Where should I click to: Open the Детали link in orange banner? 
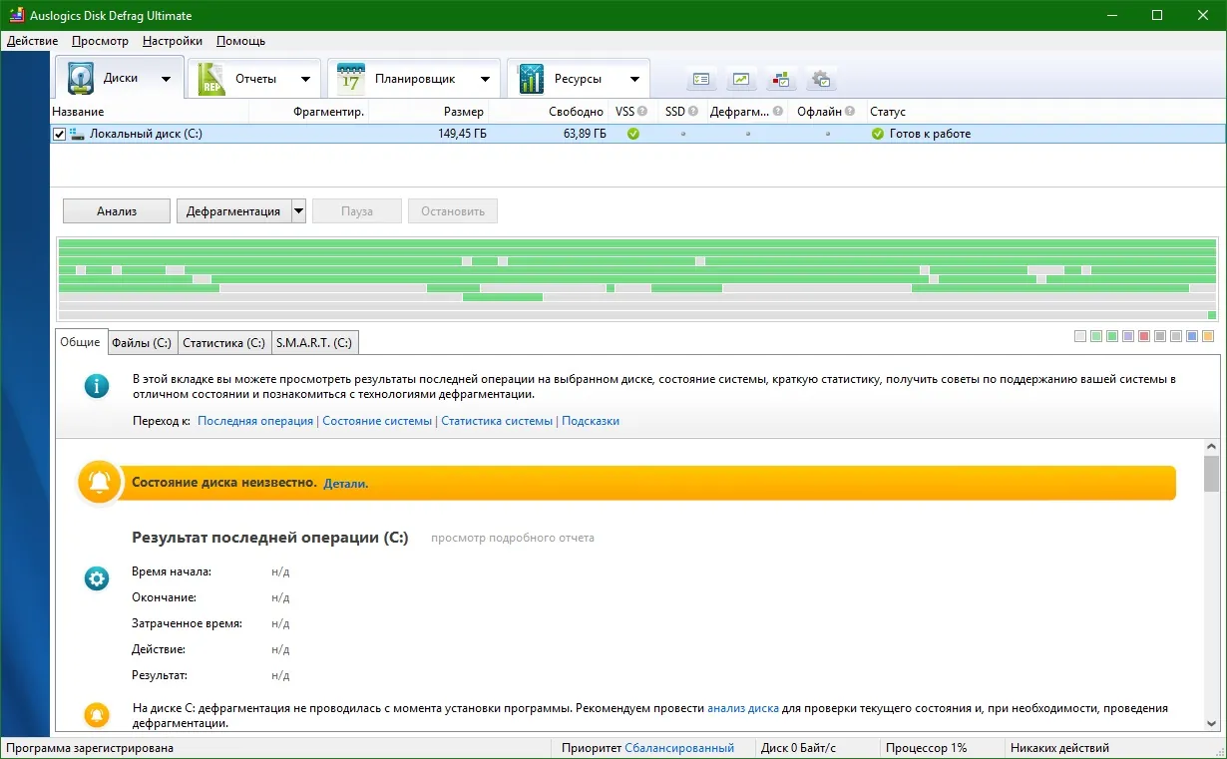pos(346,483)
